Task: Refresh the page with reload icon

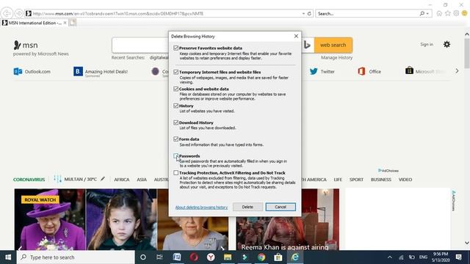Action: [x=309, y=13]
